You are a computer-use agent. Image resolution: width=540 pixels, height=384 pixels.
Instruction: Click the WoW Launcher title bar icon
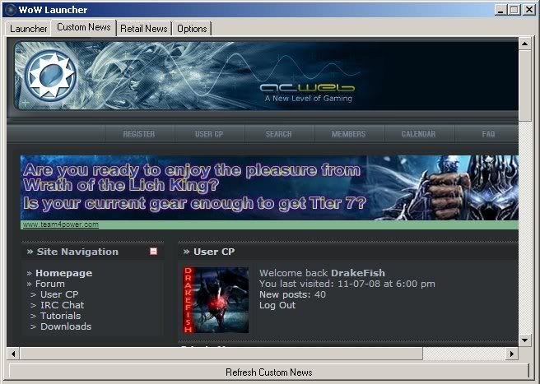pyautogui.click(x=11, y=10)
